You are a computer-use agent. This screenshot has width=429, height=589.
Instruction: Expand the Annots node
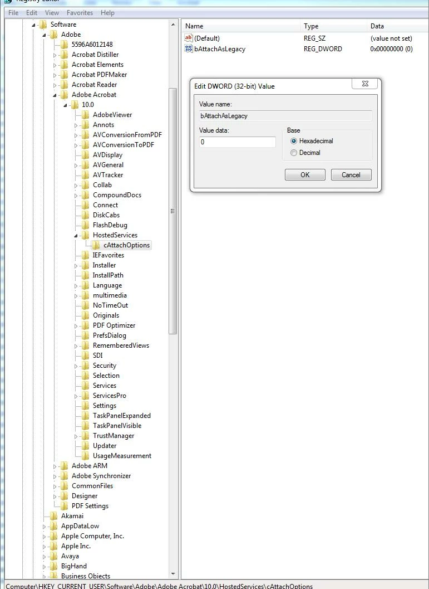point(76,125)
